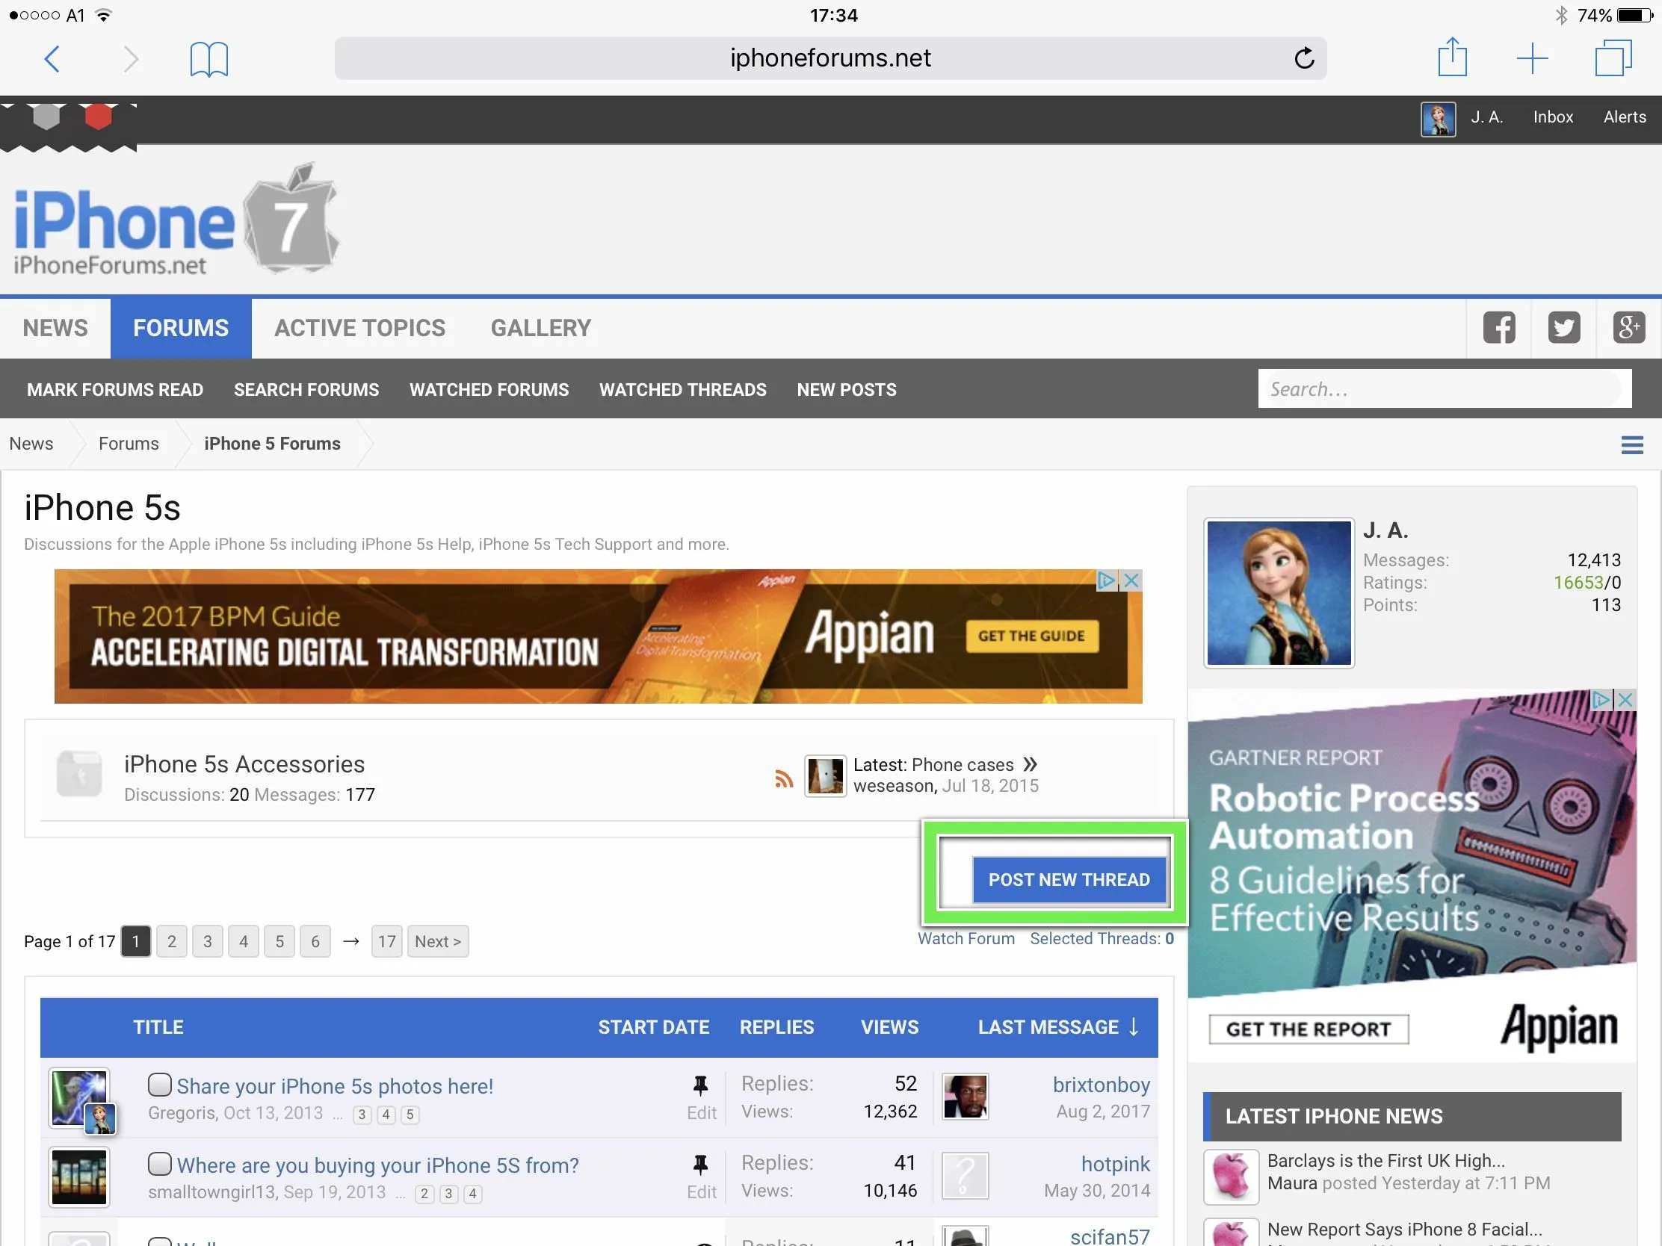1662x1246 pixels.
Task: Open the Twitter social icon
Action: pos(1563,328)
